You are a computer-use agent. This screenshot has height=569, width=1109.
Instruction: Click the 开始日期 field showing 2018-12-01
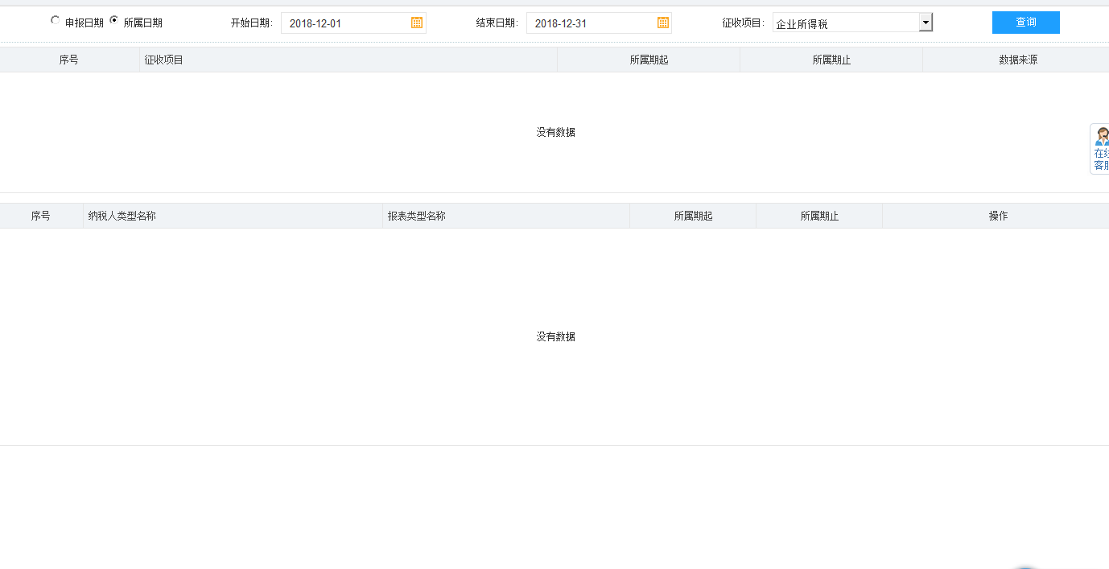[x=346, y=23]
